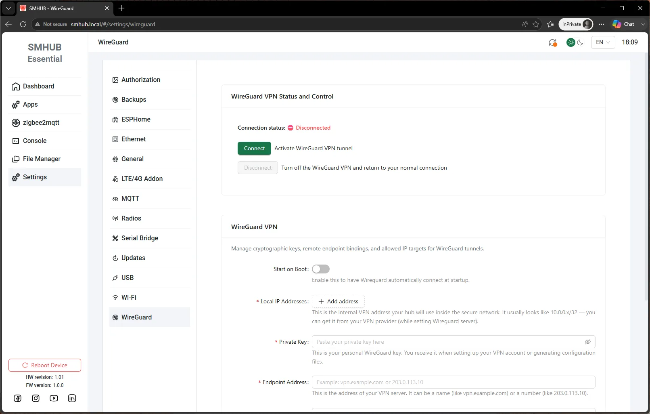Toggle private key visibility eye icon
Image resolution: width=650 pixels, height=414 pixels.
click(x=588, y=342)
